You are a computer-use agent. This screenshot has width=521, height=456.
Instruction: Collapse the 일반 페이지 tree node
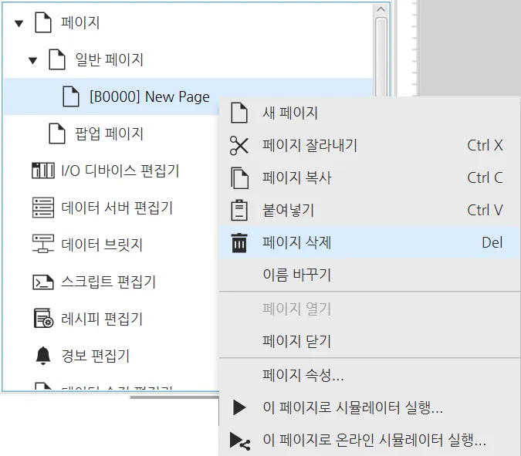coord(32,60)
